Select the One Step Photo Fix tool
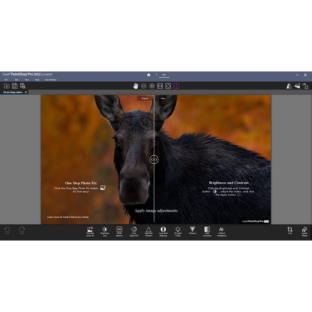312x312 pixels. click(90, 231)
